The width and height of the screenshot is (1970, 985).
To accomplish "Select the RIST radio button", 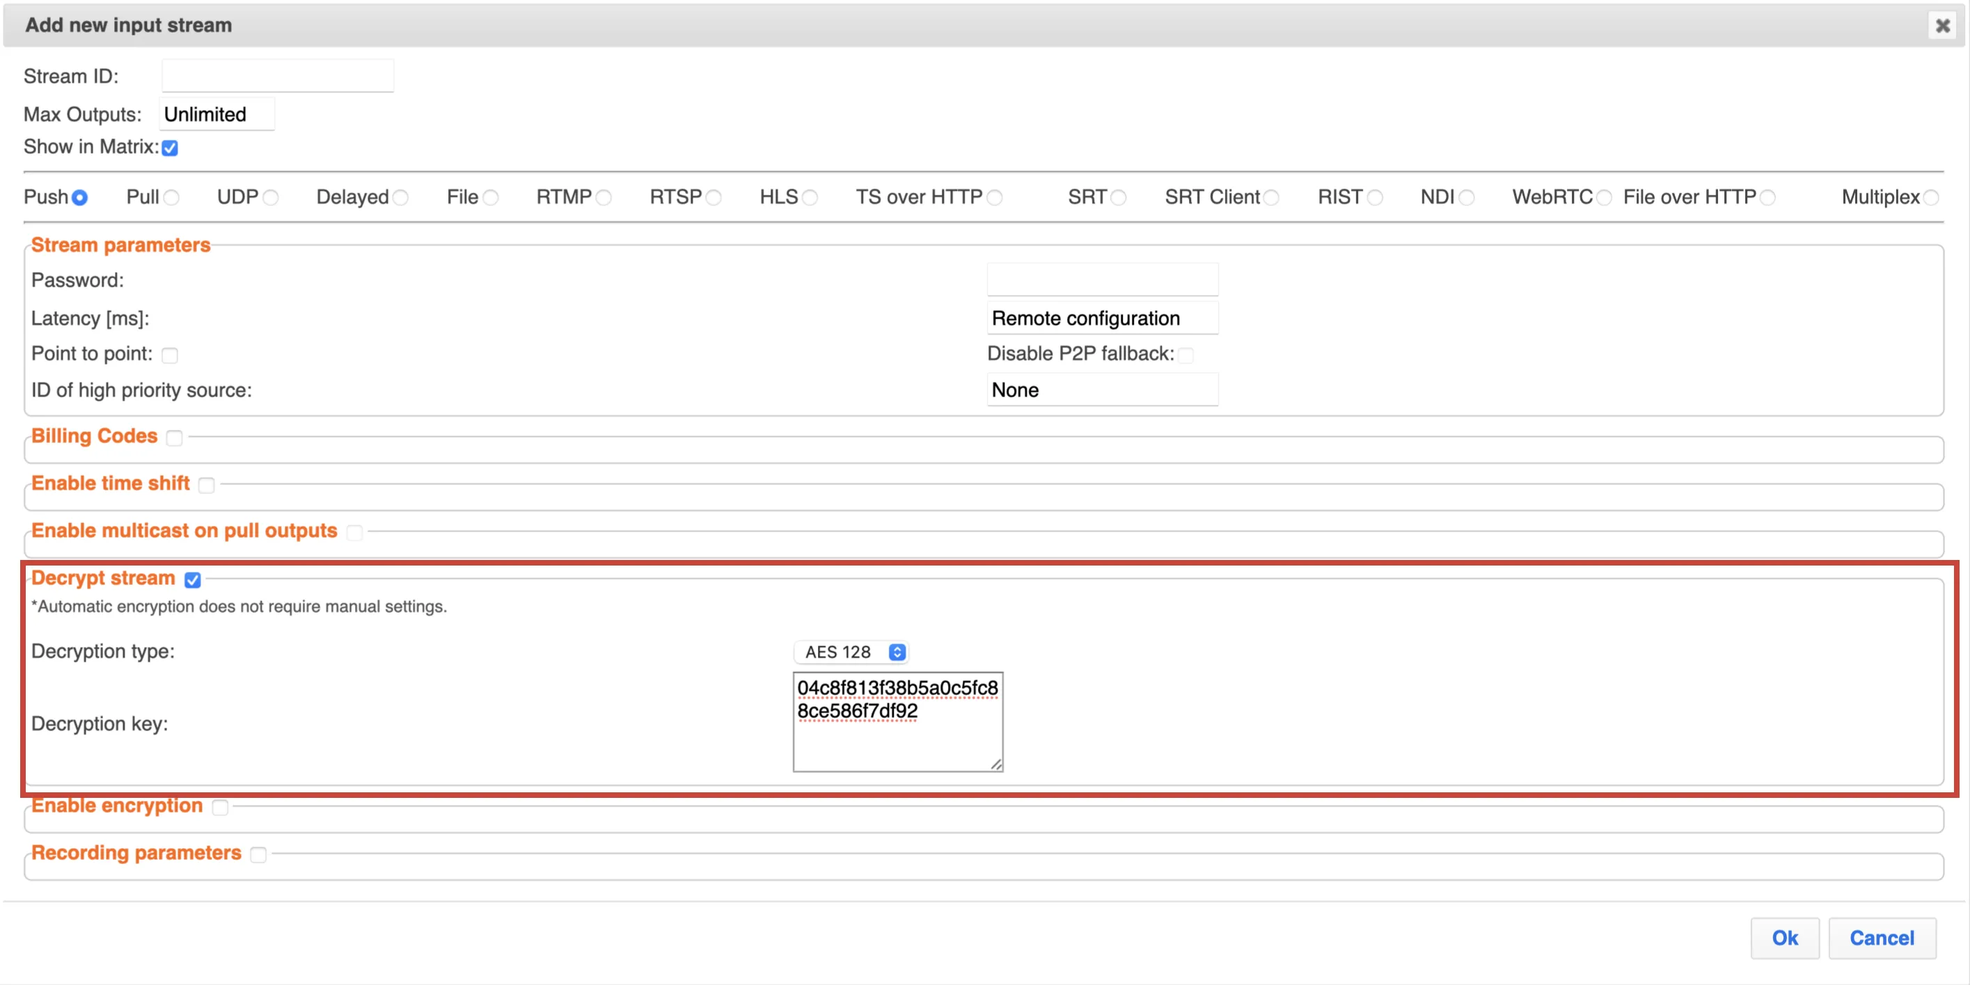I will [1375, 198].
